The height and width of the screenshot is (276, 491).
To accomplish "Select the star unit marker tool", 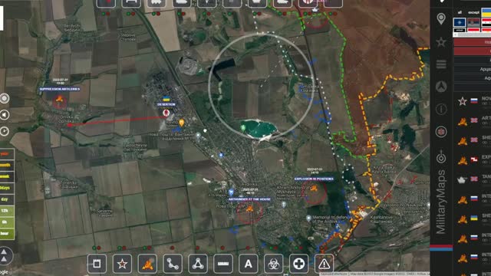I will coord(122,264).
